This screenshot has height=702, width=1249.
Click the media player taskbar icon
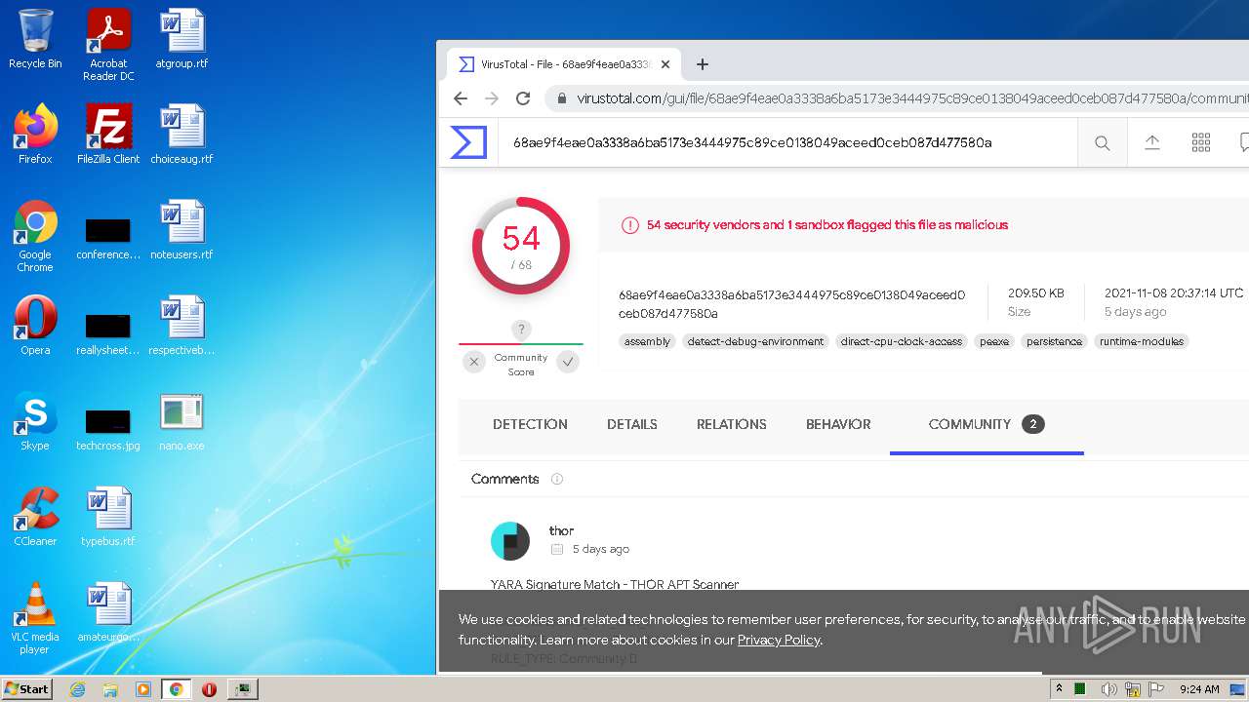(143, 688)
